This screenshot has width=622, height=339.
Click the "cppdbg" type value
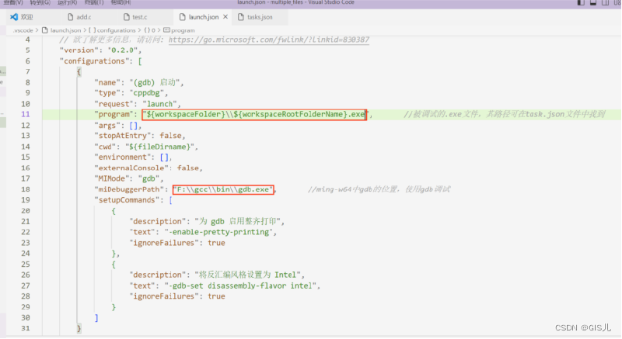[147, 93]
